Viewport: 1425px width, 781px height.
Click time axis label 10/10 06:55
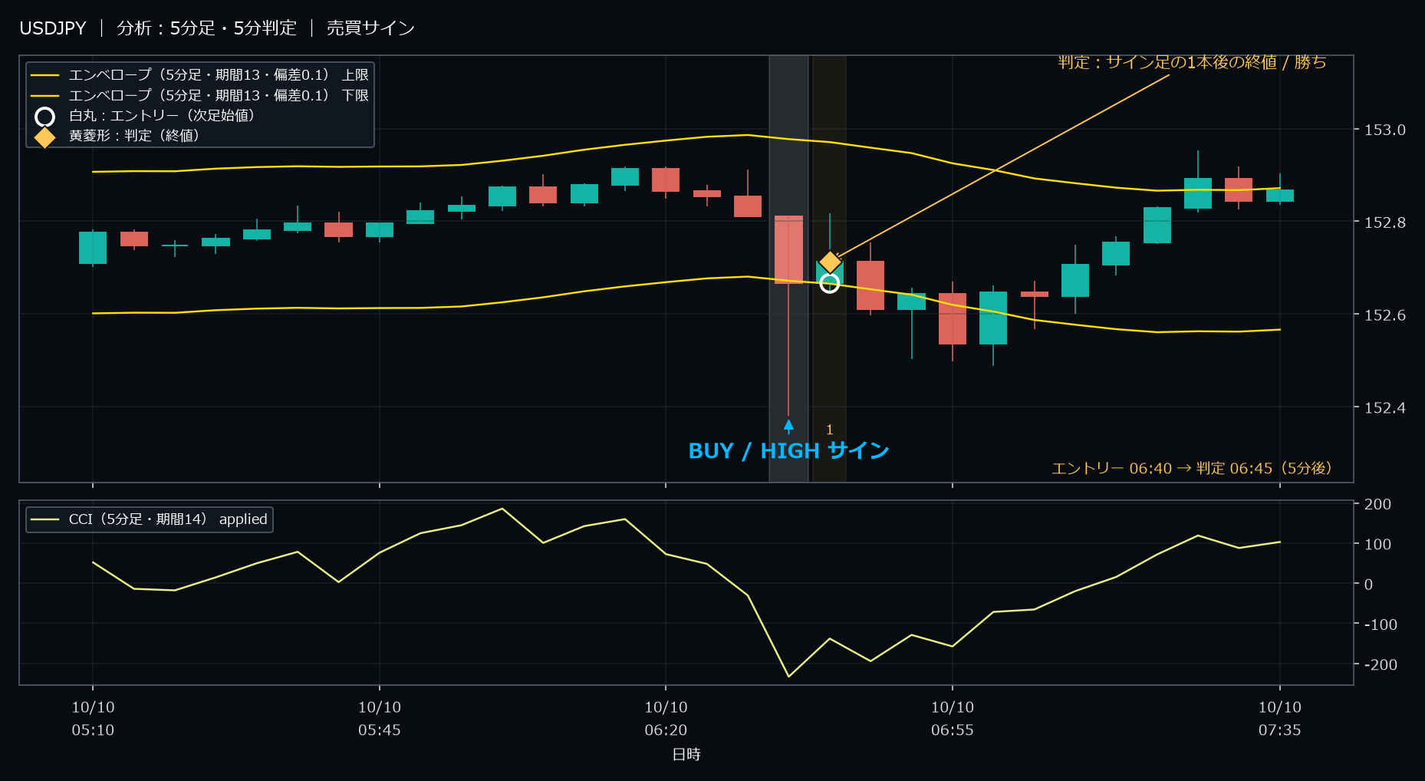pyautogui.click(x=953, y=718)
